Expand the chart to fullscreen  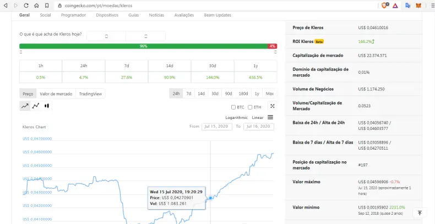coord(273,106)
